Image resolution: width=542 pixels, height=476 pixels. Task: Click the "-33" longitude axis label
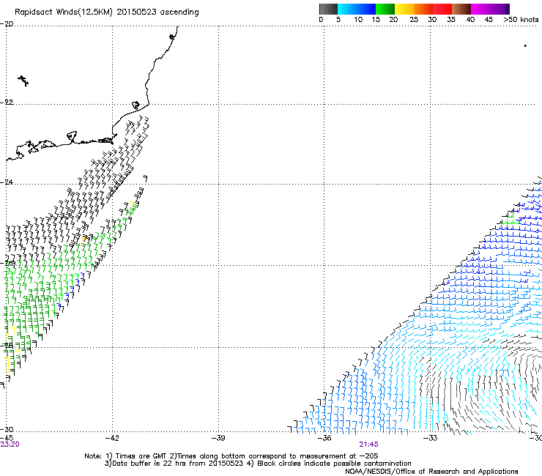tap(431, 438)
